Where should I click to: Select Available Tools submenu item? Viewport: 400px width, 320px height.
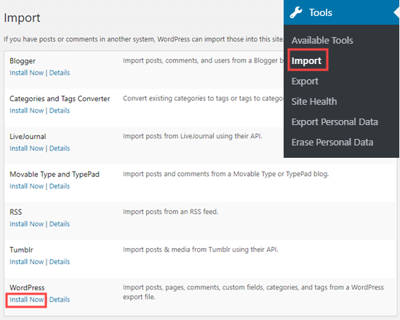pyautogui.click(x=322, y=40)
